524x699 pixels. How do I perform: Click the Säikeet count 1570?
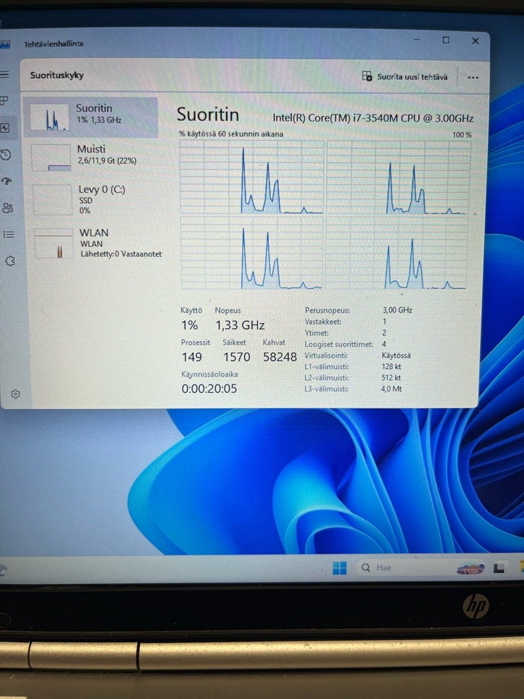pos(237,357)
